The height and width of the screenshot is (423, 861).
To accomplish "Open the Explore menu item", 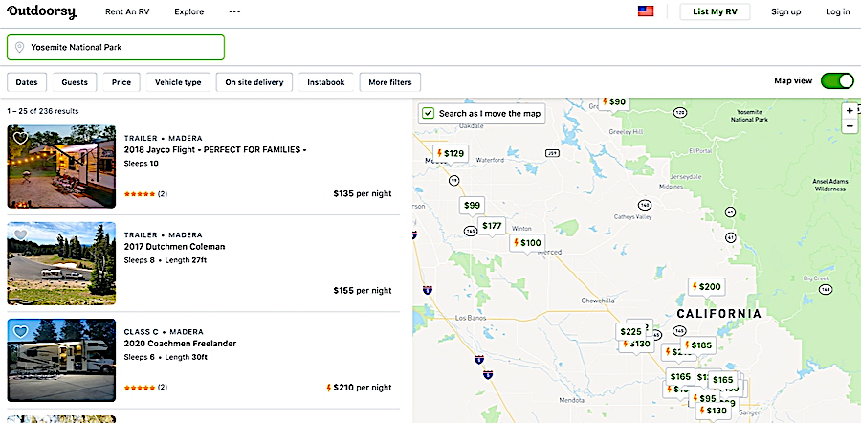I will pos(189,12).
